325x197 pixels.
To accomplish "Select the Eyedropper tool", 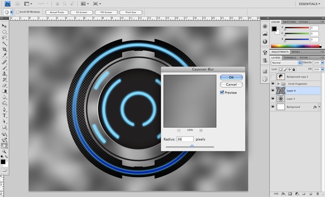I will [x=4, y=55].
